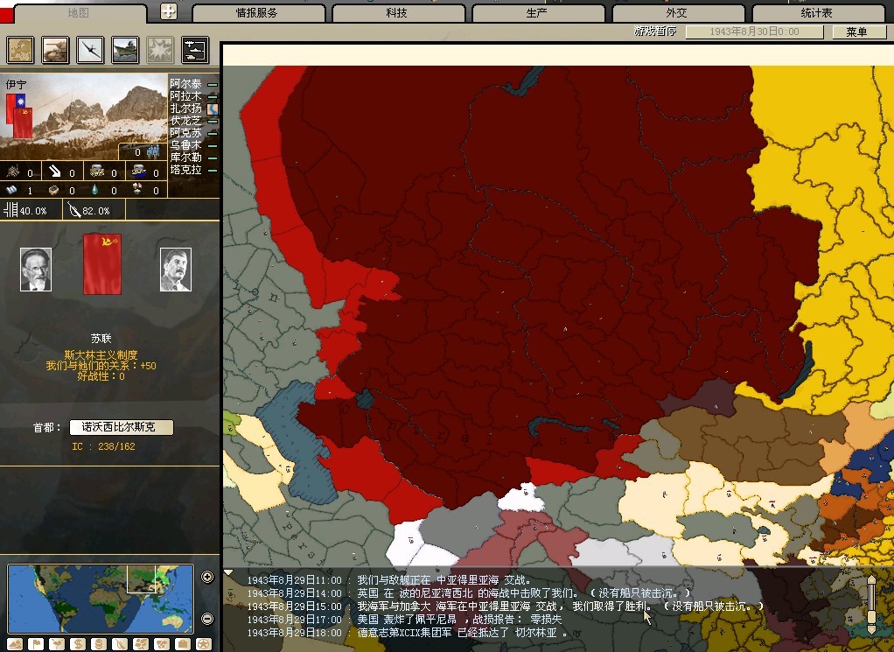Select the briefcase map mode icon
Image resolution: width=894 pixels, height=652 pixels.
[x=183, y=644]
